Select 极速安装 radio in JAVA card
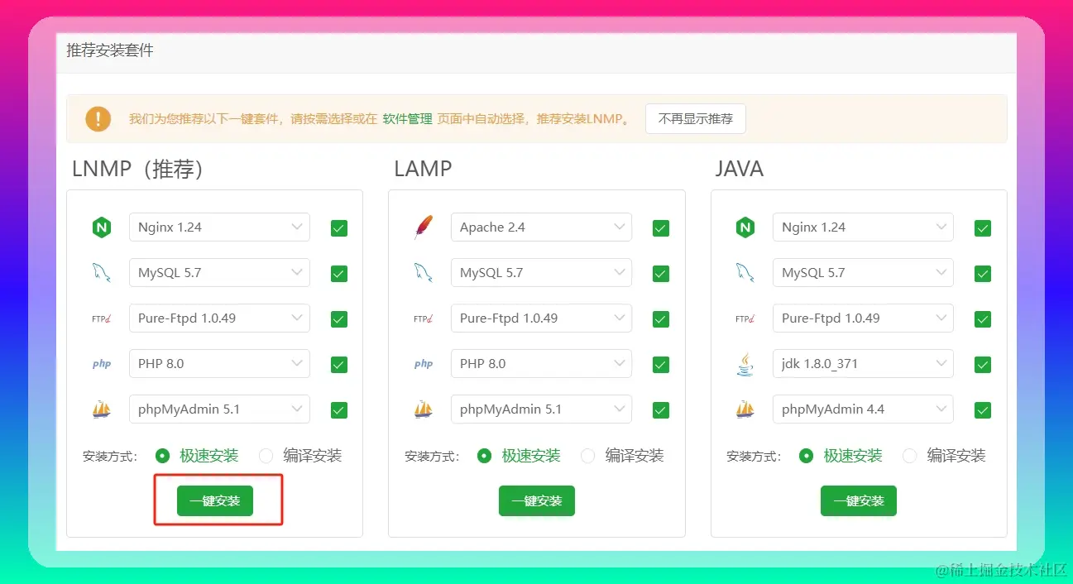Screen dimensions: 1073x584 (806, 456)
